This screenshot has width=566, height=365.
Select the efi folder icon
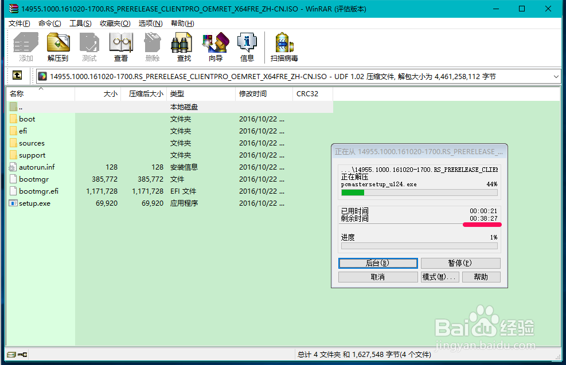[13, 131]
